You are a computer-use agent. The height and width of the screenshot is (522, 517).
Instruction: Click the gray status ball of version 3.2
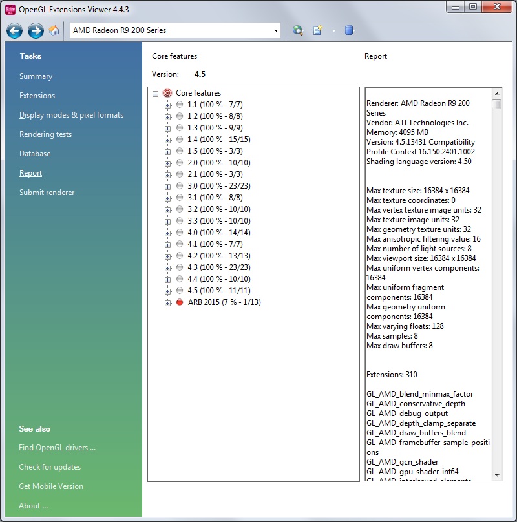pos(180,209)
